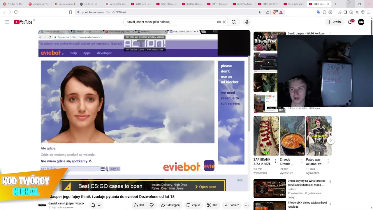The height and width of the screenshot is (210, 373).
Task: Open the Bitwa Free recommended video thumbnail
Action: pyautogui.click(x=265, y=41)
